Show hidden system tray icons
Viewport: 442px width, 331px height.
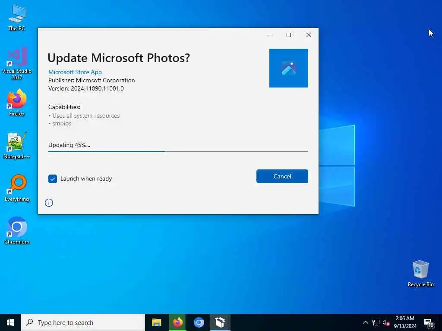(365, 322)
